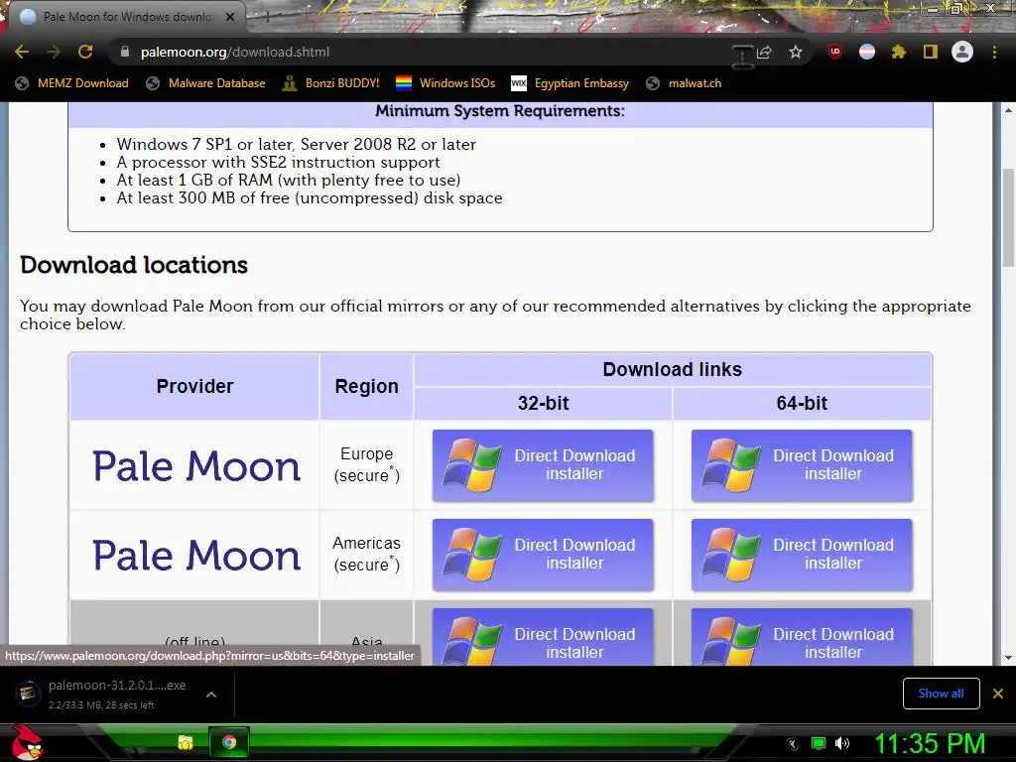Open the Egyptian Embassy bookmark

tap(571, 83)
